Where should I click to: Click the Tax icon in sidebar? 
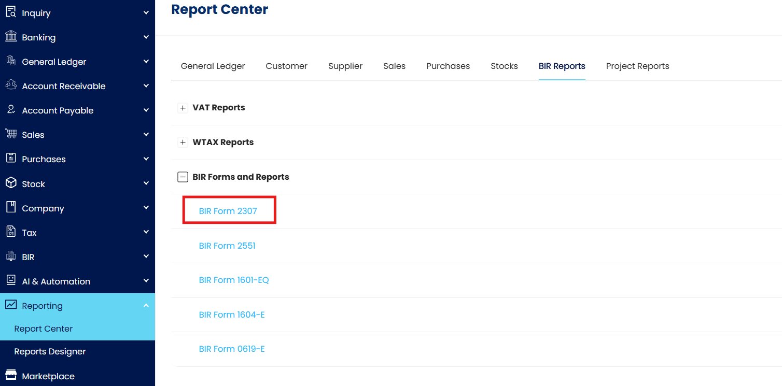coord(10,232)
